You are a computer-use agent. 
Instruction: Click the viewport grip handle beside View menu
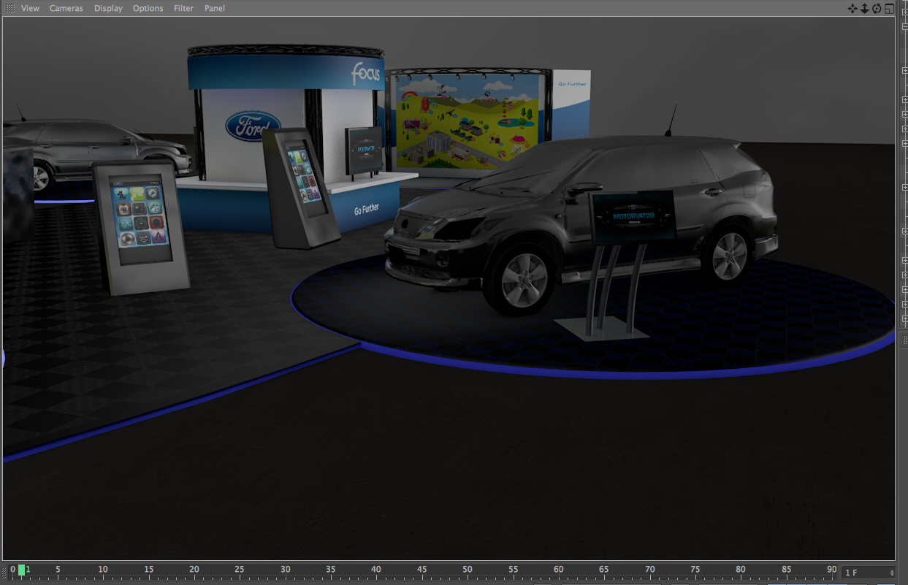point(9,8)
